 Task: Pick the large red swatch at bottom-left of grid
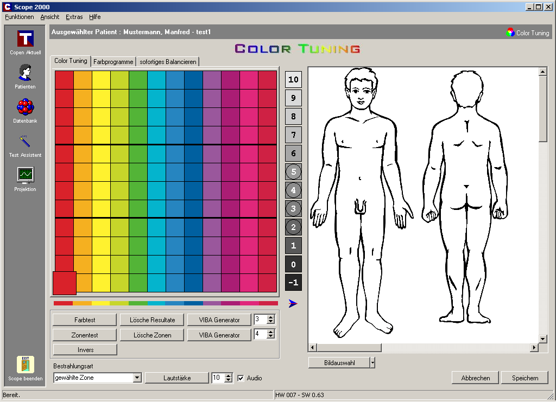tap(65, 283)
